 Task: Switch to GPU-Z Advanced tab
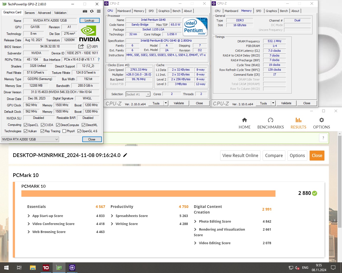click(44, 13)
